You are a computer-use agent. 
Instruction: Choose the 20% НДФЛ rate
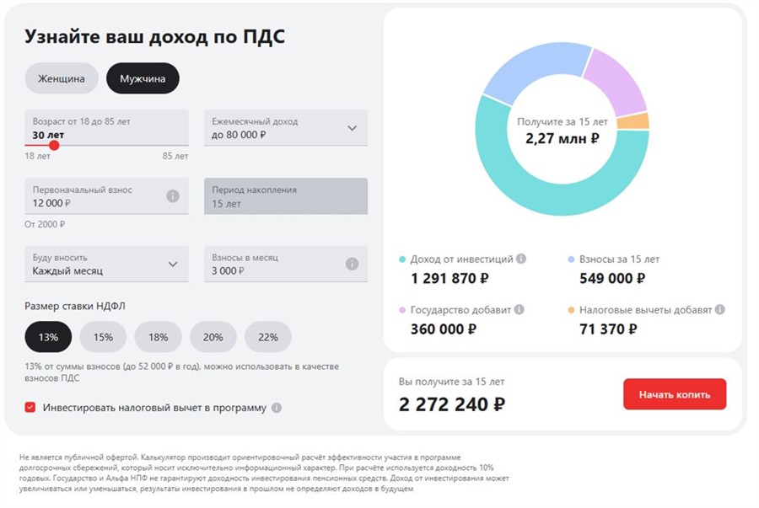pyautogui.click(x=213, y=337)
